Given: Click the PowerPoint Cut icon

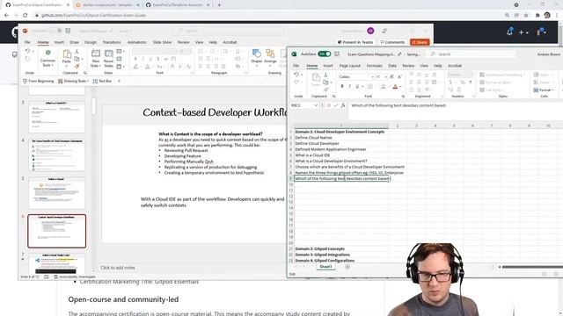Looking at the screenshot, I should point(77,52).
